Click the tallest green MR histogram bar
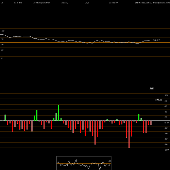Image resolution: width=170 pixels, height=170 pixels. click(58, 113)
